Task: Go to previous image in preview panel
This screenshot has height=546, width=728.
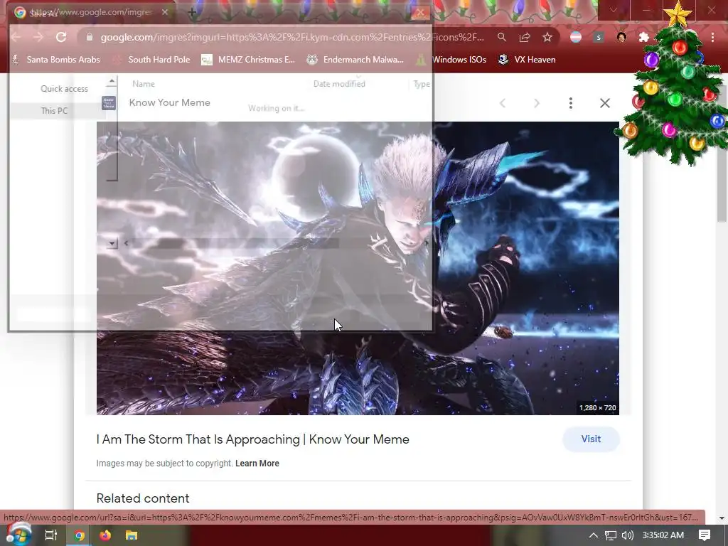Action: 503,103
